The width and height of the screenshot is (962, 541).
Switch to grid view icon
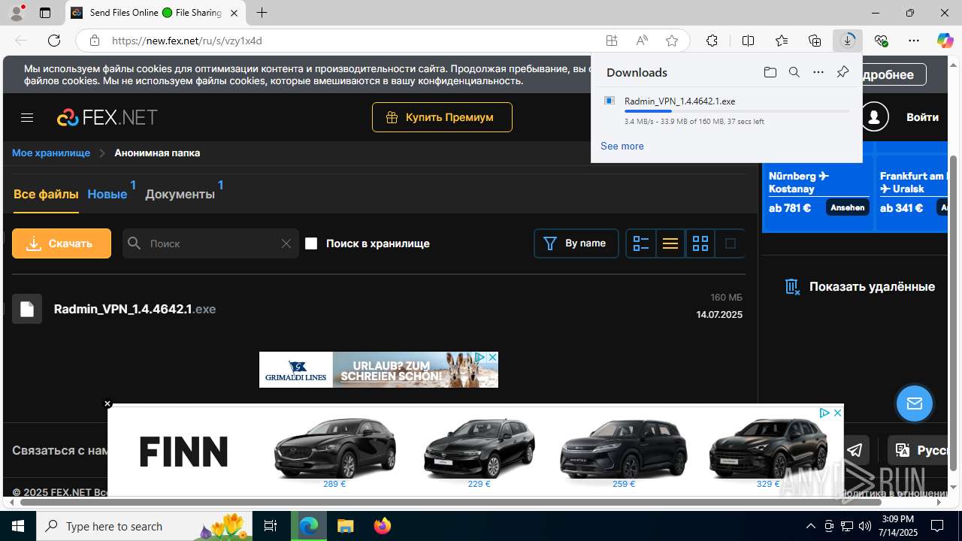pos(700,243)
